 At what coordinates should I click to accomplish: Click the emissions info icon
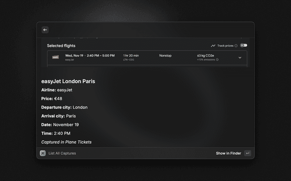coord(217,60)
